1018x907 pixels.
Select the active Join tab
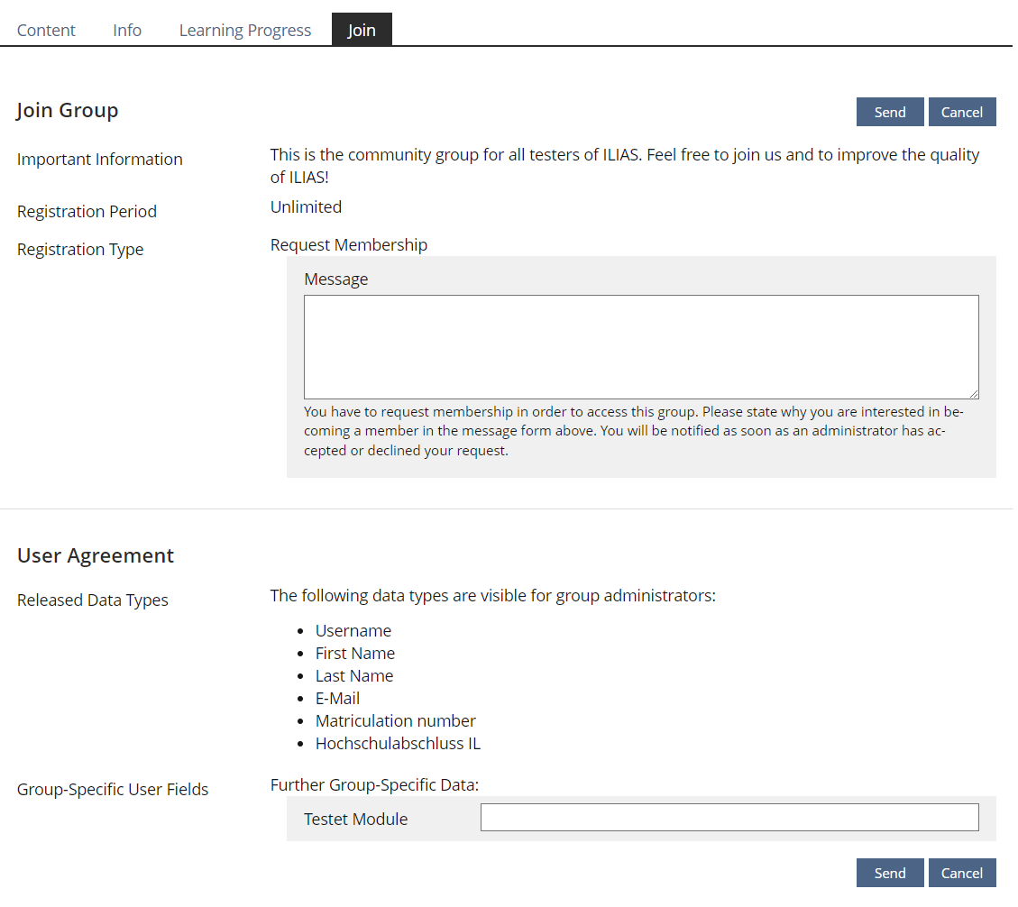click(x=361, y=30)
